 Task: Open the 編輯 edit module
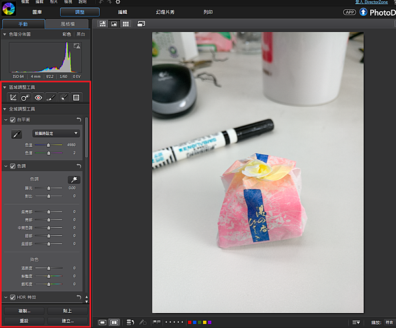[x=123, y=12]
